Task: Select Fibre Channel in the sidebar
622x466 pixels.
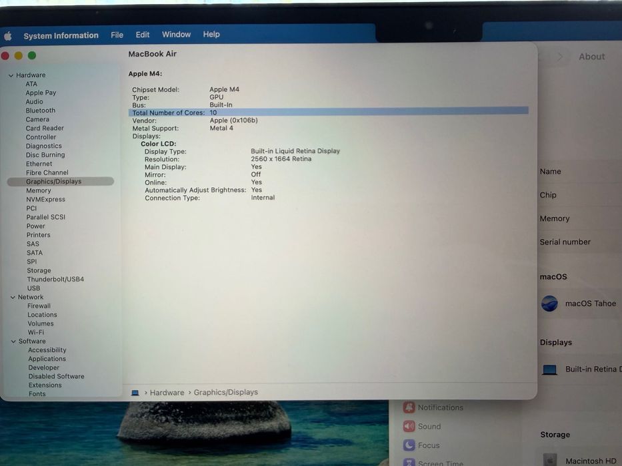Action: click(47, 172)
